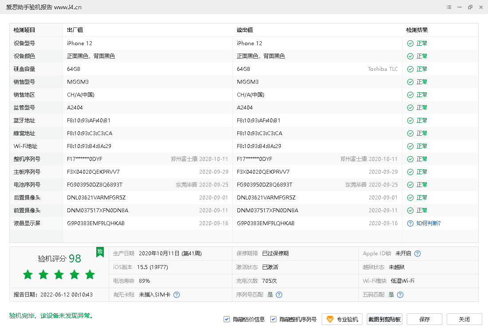Click the score value 98

coord(75,258)
